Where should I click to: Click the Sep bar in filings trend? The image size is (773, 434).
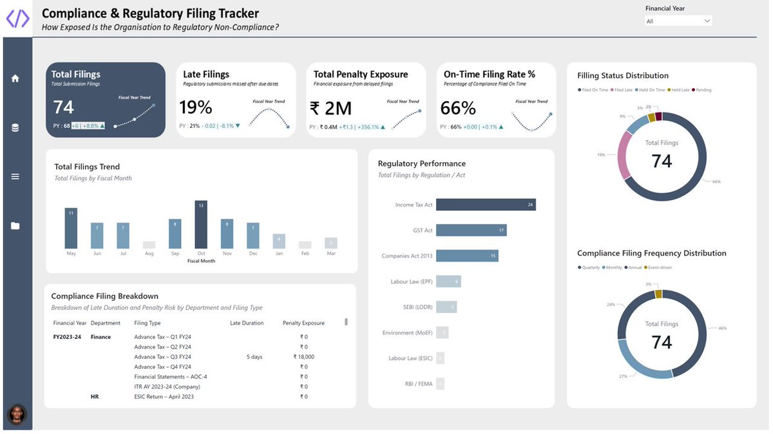175,234
